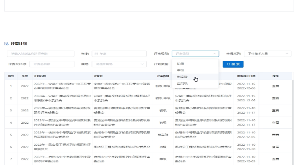Viewport: 294px width, 165px height.
Task: Click 查看 link in row 7
Action: pyautogui.click(x=275, y=159)
